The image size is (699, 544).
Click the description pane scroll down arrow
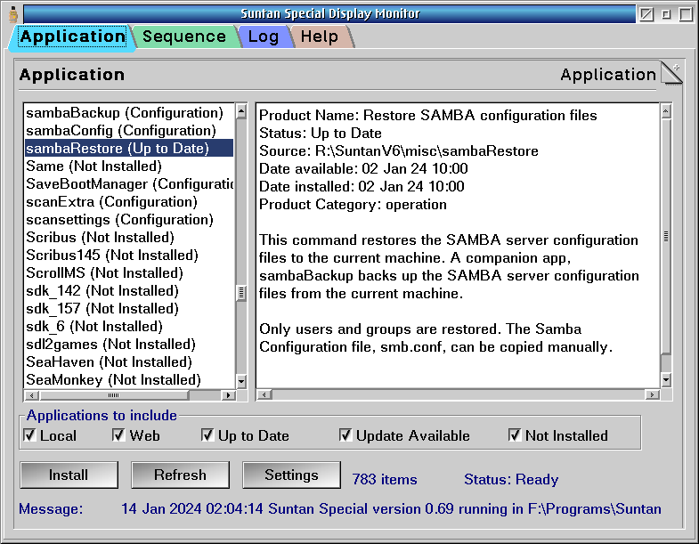[x=666, y=380]
